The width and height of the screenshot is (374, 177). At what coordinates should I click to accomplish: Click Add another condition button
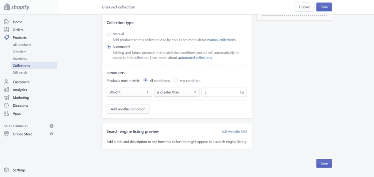(128, 109)
